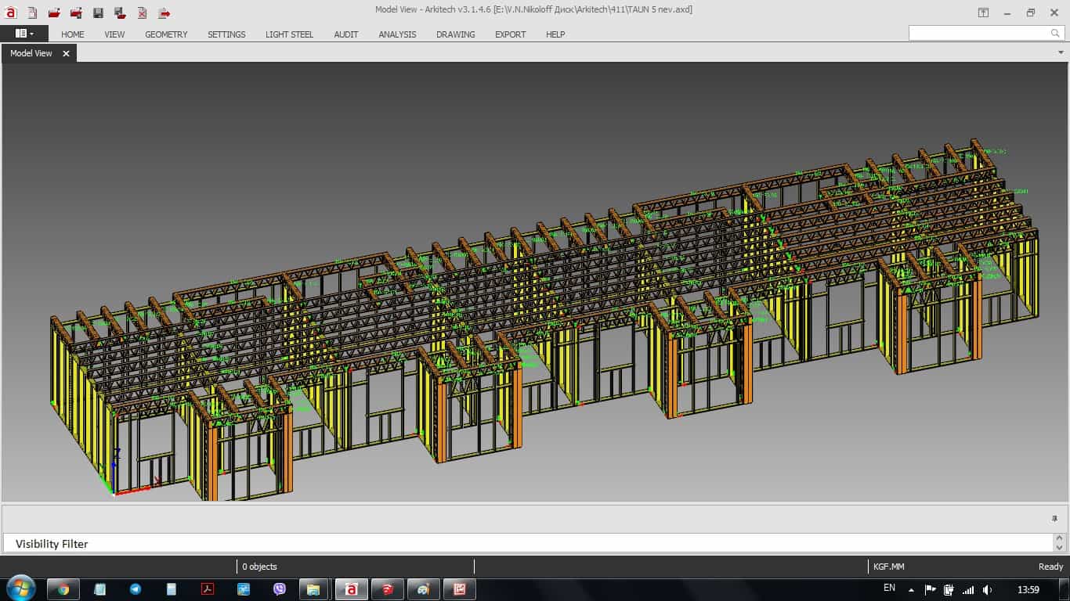Viewport: 1070px width, 601px height.
Task: Click the search input field
Action: (978, 33)
